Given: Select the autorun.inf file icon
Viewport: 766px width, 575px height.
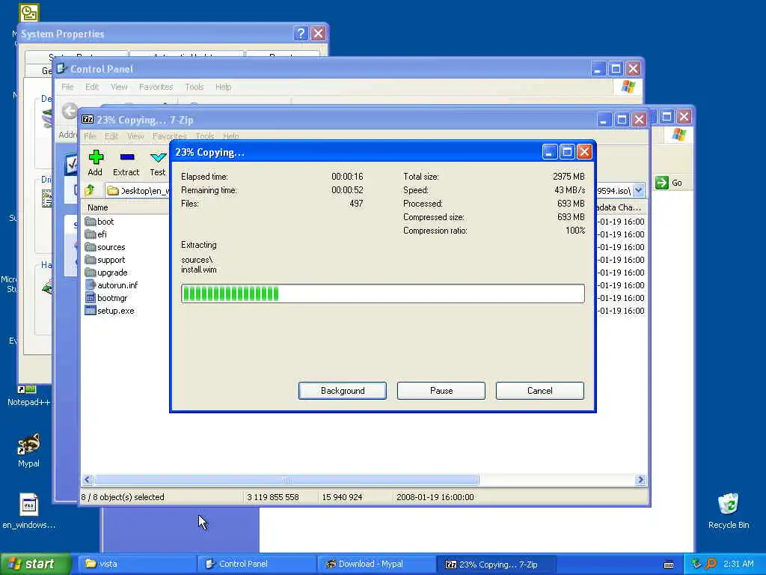Looking at the screenshot, I should coord(91,285).
